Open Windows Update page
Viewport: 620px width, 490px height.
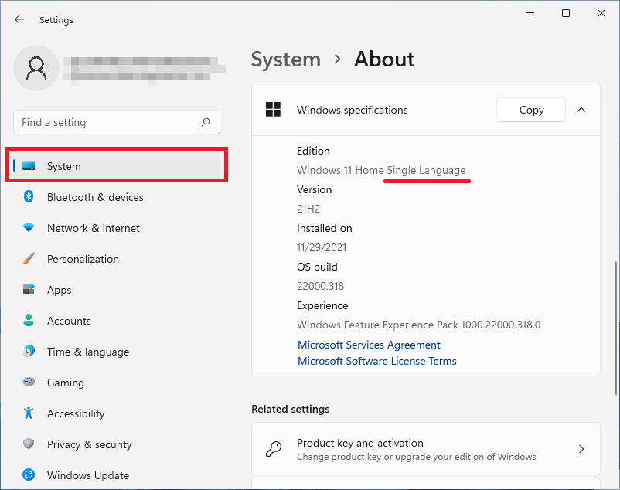tap(117, 475)
